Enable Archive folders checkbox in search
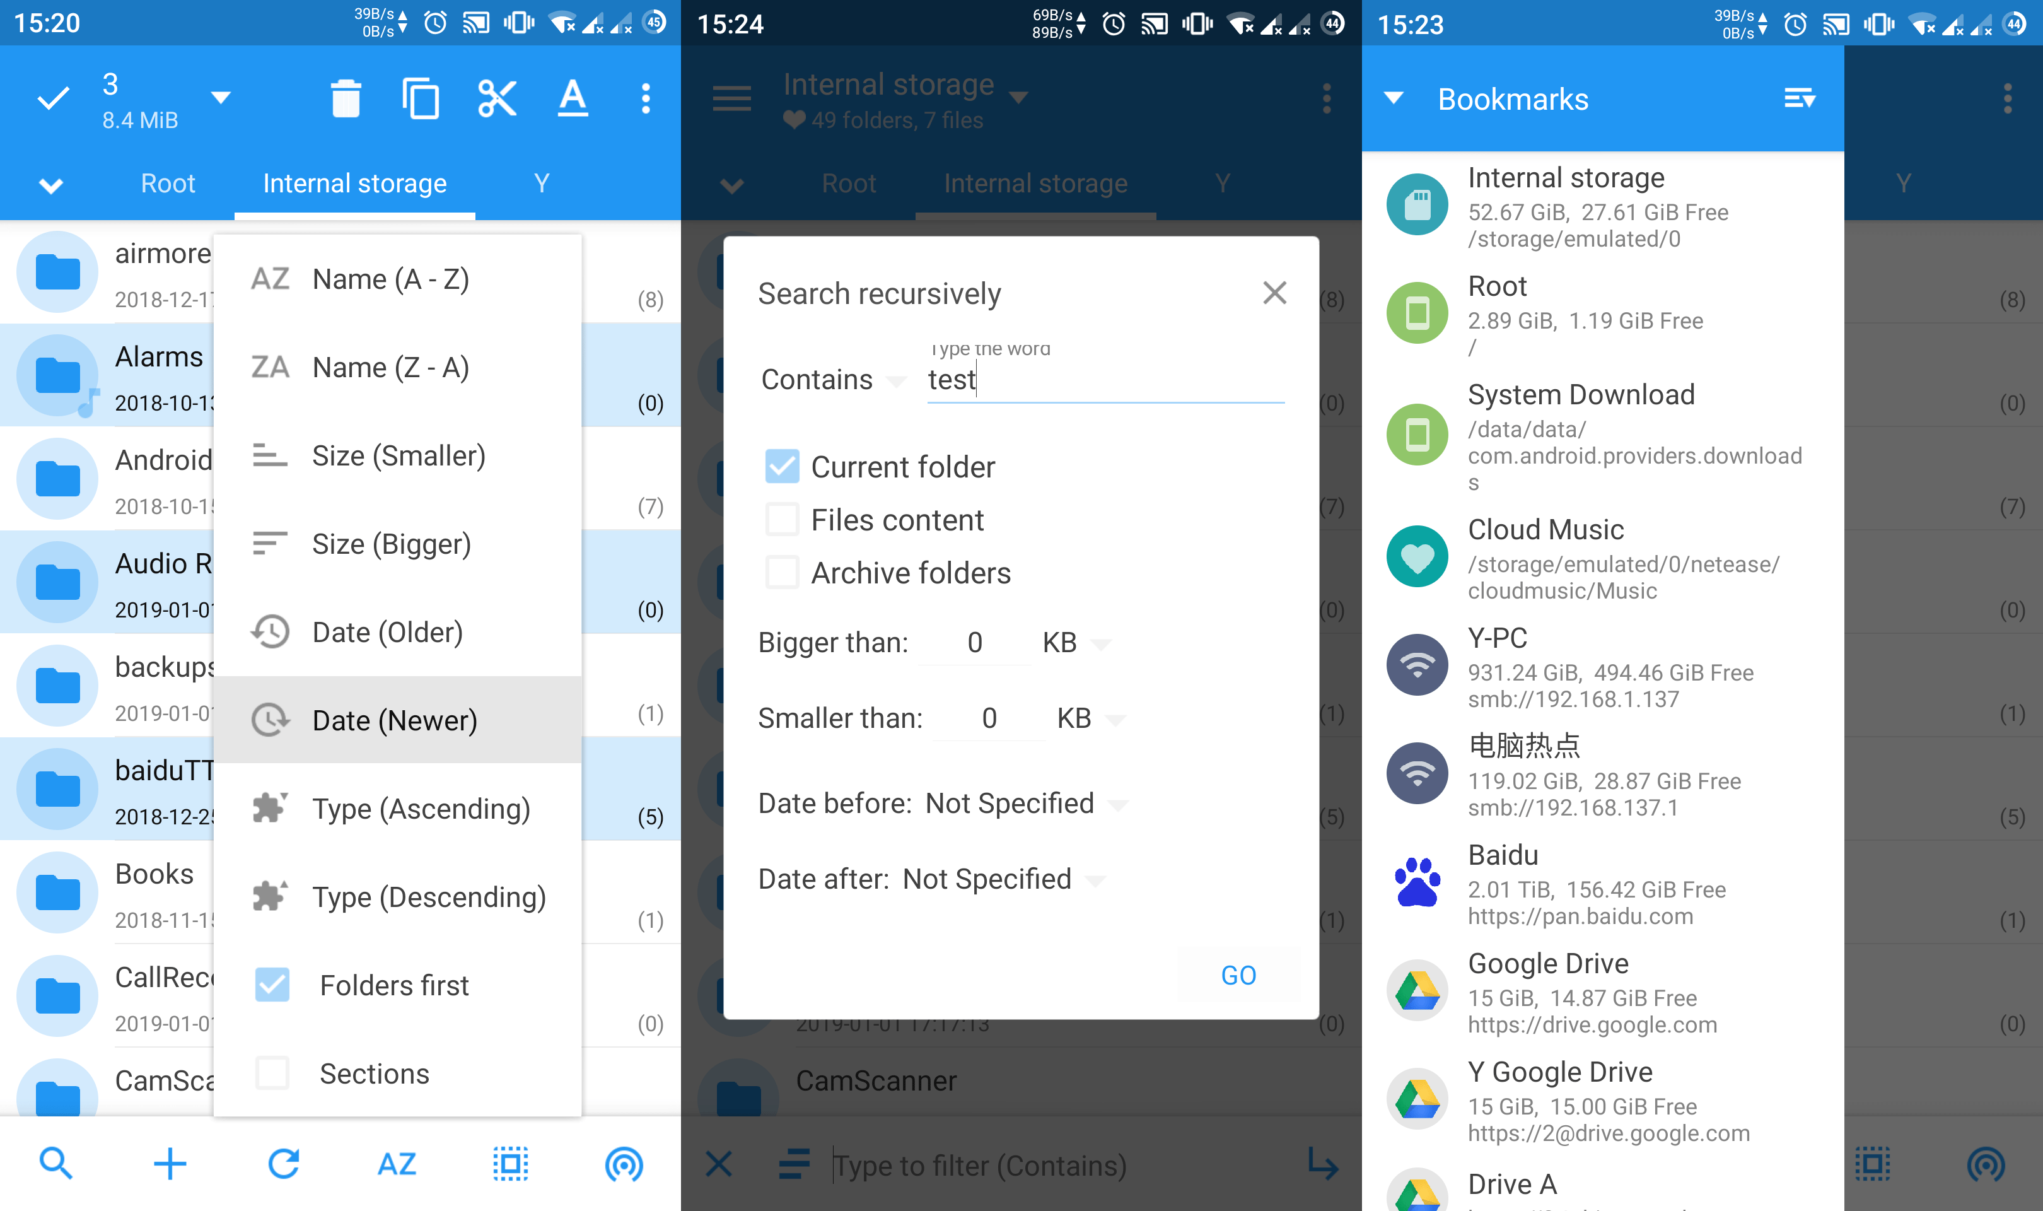Screen dimensions: 2043x1211 (783, 572)
